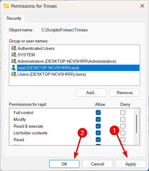Check Deny for List folder contents
The image size is (149, 171).
coord(123,133)
